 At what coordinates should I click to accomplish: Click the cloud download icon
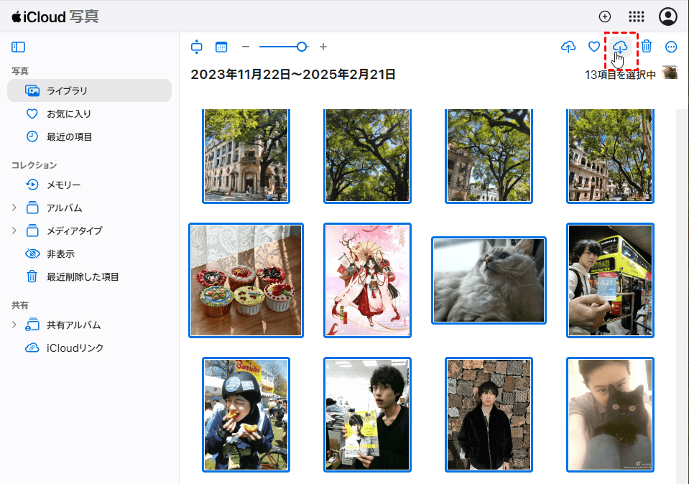pos(620,47)
